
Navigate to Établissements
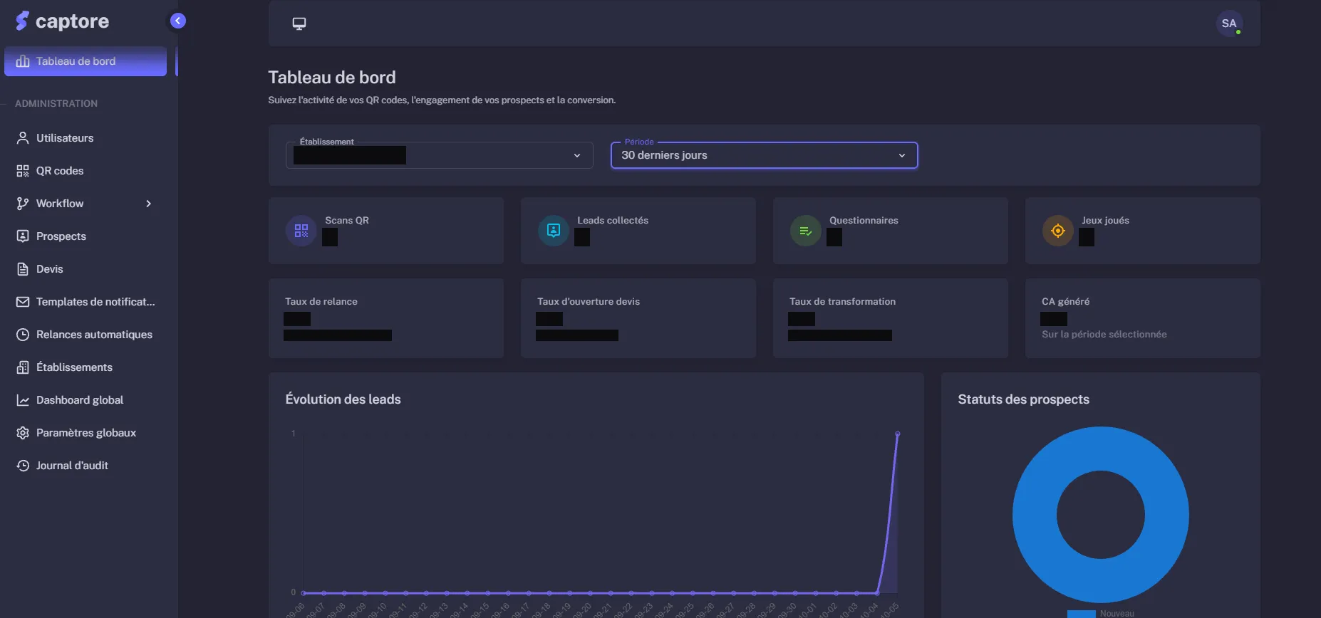(x=86, y=367)
